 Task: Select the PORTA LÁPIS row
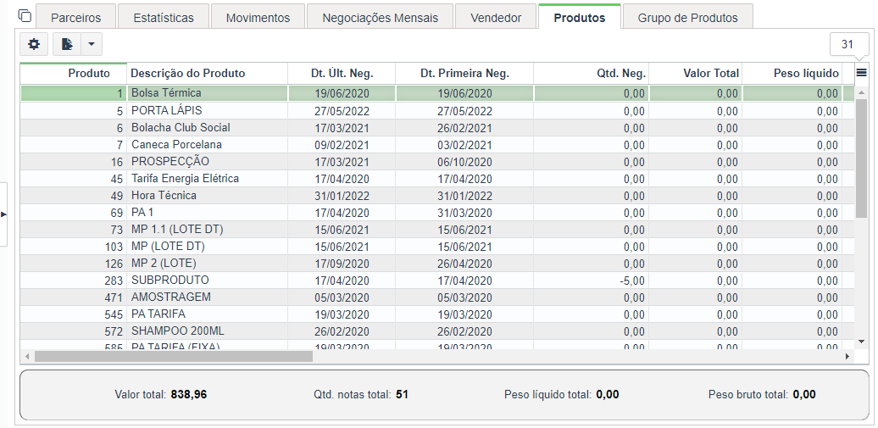tap(437, 110)
